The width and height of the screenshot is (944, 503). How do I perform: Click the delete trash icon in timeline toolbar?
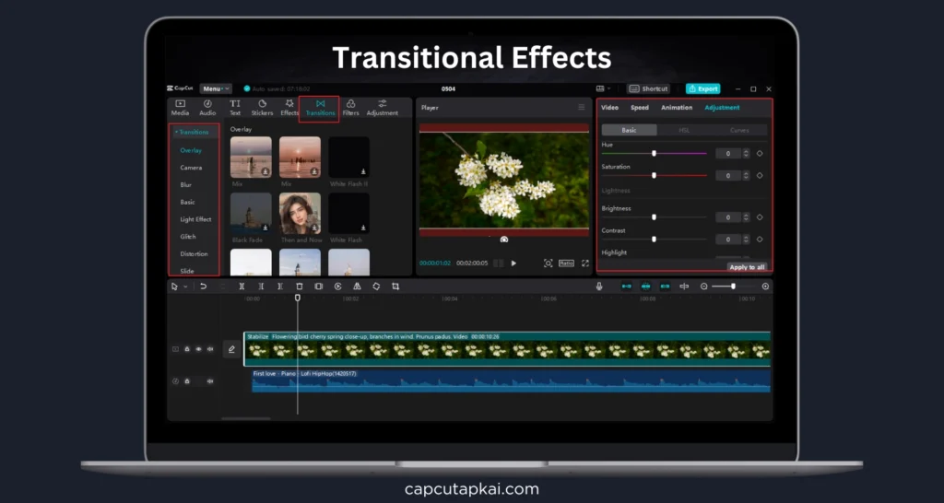point(299,287)
